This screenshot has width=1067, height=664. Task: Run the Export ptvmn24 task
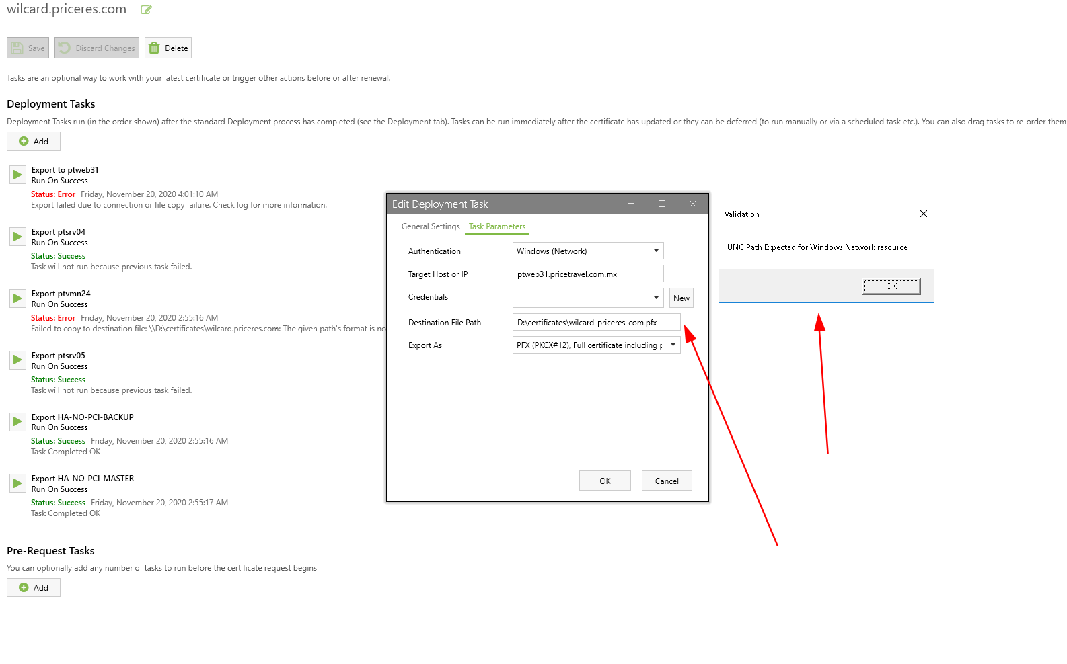pos(17,298)
